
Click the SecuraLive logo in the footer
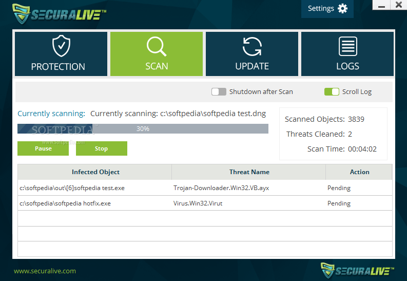point(357,270)
